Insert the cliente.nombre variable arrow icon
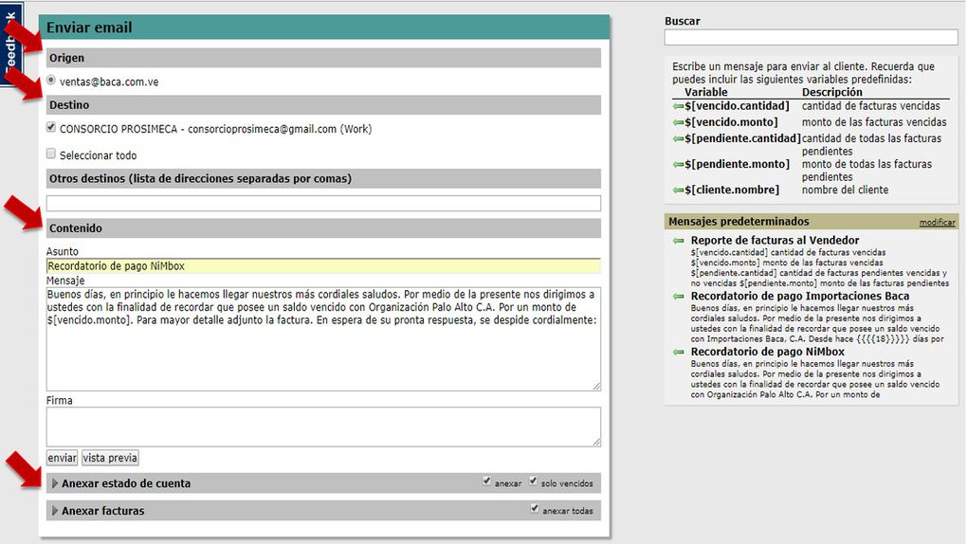 tap(678, 190)
